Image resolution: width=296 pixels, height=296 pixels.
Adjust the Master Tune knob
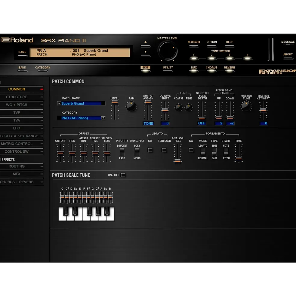coord(246,106)
